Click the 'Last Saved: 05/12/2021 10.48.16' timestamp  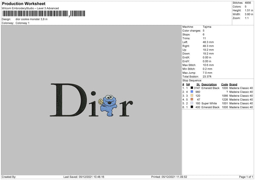84,177
